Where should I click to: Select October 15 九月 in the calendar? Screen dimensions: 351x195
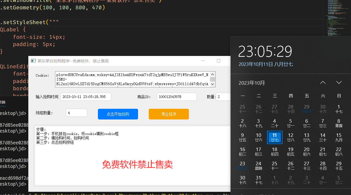pyautogui.click(x=339, y=137)
